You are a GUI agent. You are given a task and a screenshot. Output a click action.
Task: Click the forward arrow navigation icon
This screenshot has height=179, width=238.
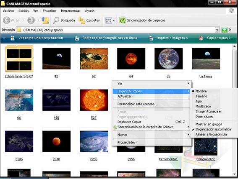pyautogui.click(x=31, y=20)
